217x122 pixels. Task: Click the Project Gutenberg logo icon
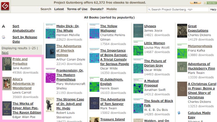(x=5, y=6)
